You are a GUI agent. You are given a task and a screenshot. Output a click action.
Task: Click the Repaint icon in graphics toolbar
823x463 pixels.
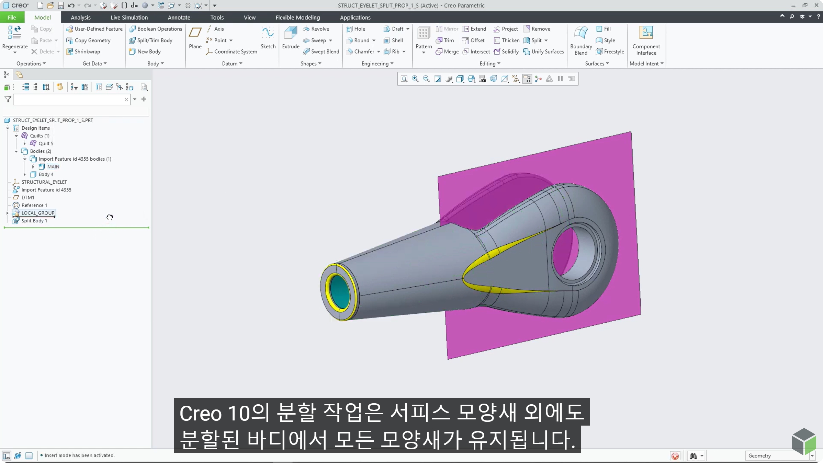click(x=438, y=79)
